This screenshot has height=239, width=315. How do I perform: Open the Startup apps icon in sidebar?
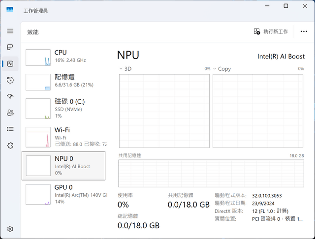10,96
